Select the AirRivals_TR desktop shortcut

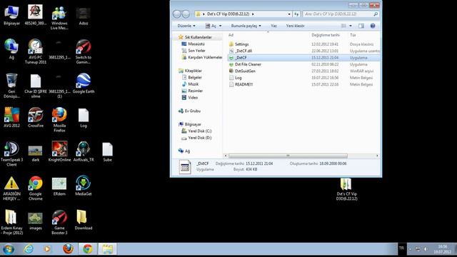point(84,151)
